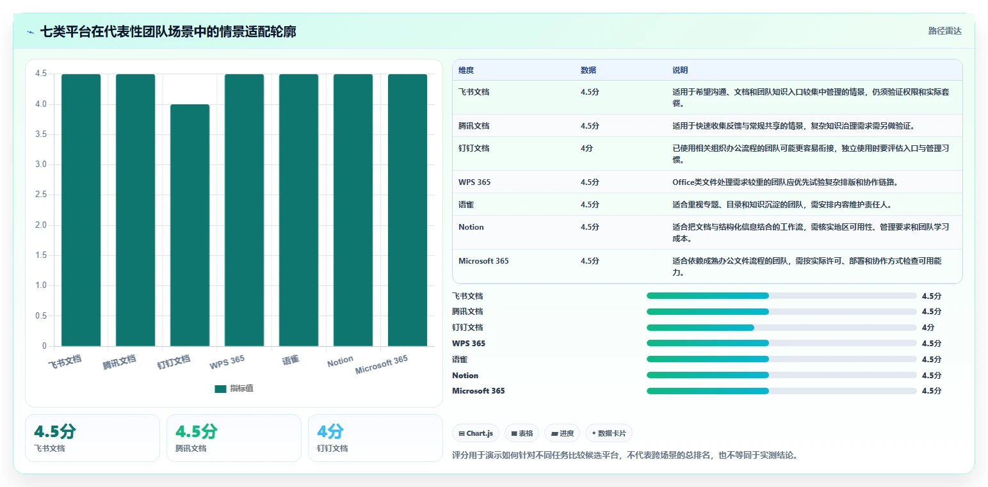This screenshot has height=487, width=988.
Task: Select the 数据卡片 tag chip
Action: pyautogui.click(x=609, y=433)
